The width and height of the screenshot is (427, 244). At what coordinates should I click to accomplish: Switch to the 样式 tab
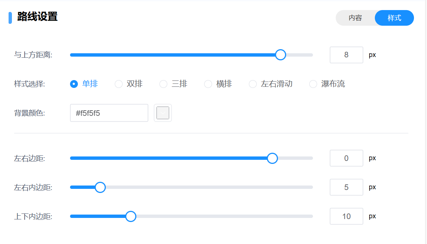[x=394, y=18]
